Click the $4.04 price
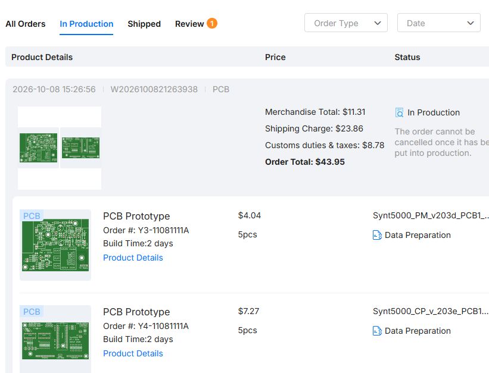Image resolution: width=489 pixels, height=373 pixels. point(250,215)
